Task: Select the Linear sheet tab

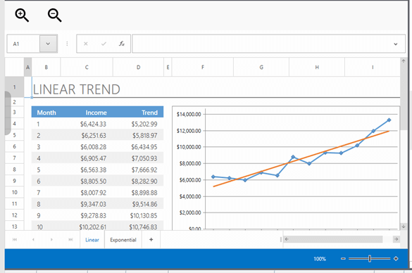Action: pos(92,240)
